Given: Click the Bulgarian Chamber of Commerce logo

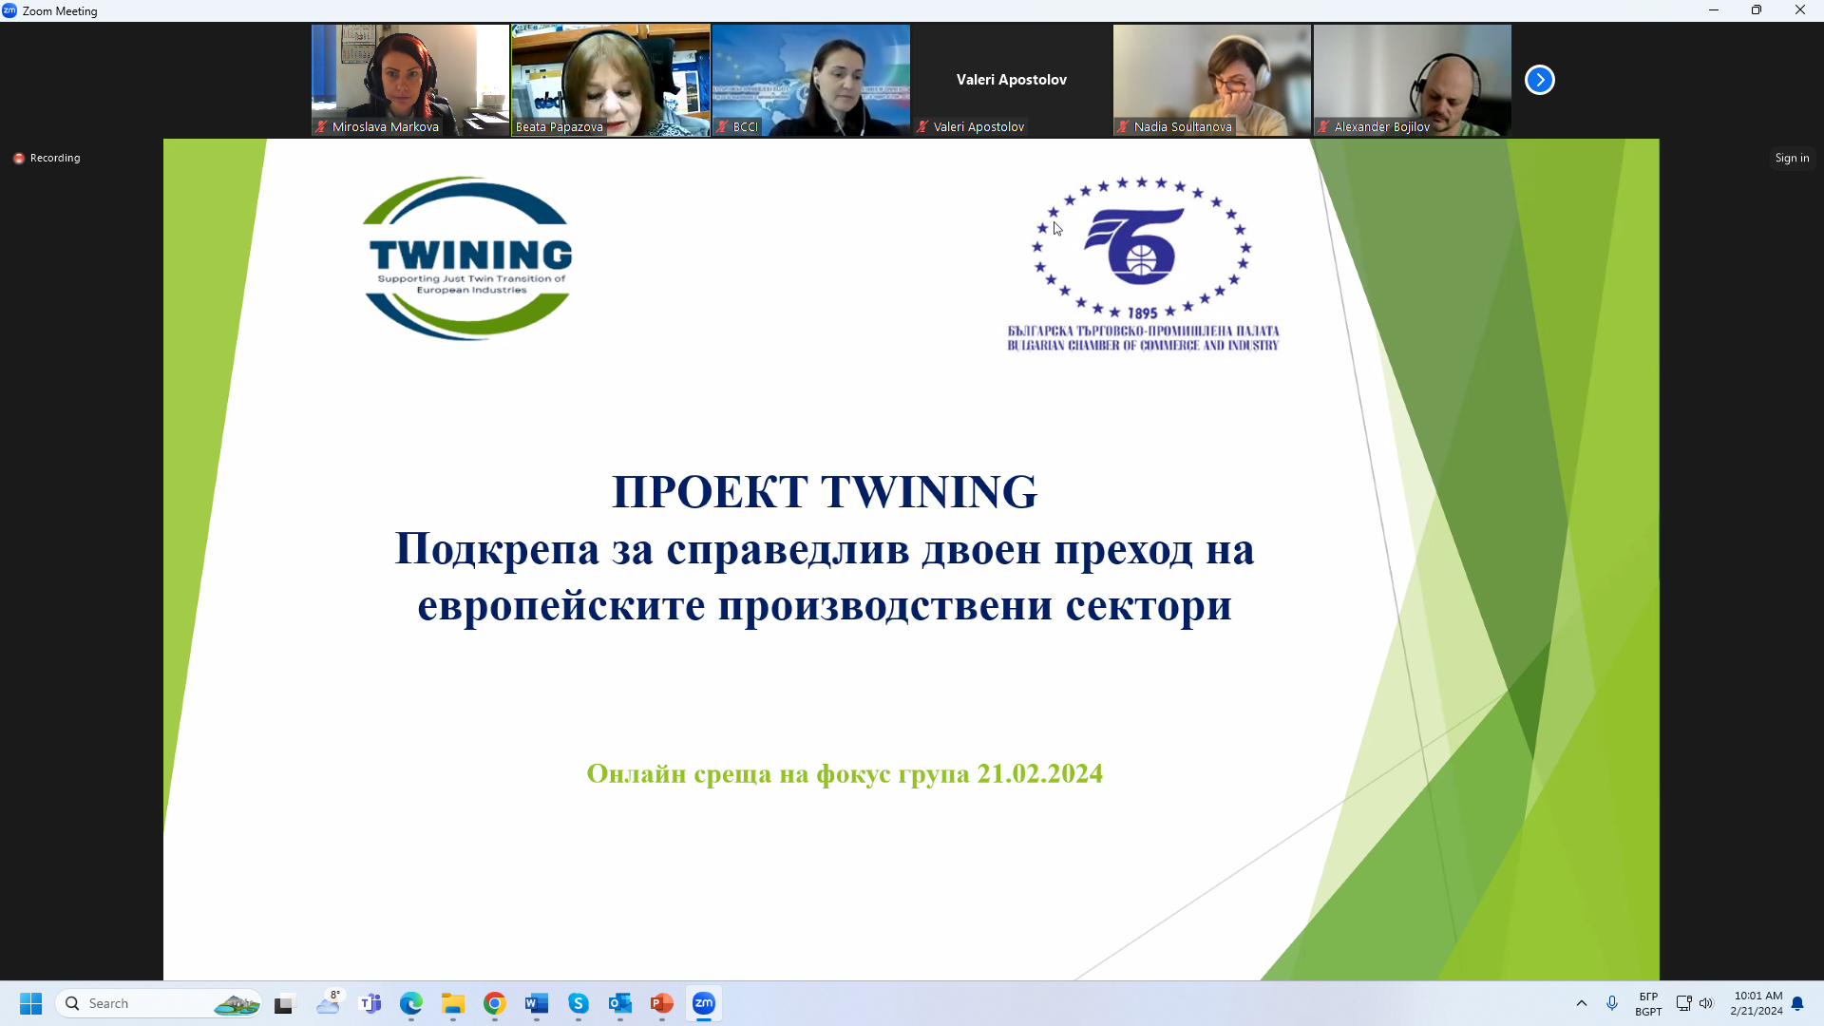Looking at the screenshot, I should click(x=1143, y=263).
